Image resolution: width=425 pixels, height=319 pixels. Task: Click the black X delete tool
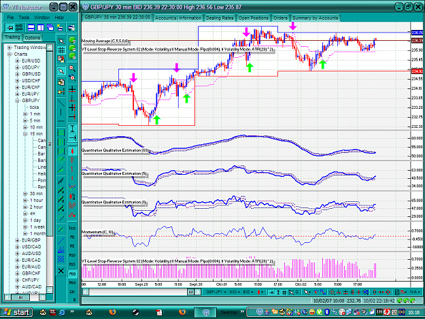tap(61, 271)
